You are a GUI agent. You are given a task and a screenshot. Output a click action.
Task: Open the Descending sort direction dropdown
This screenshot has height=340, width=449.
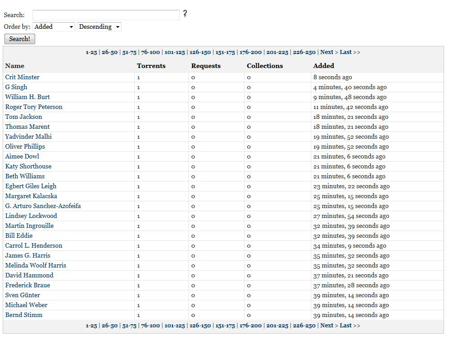coord(99,27)
